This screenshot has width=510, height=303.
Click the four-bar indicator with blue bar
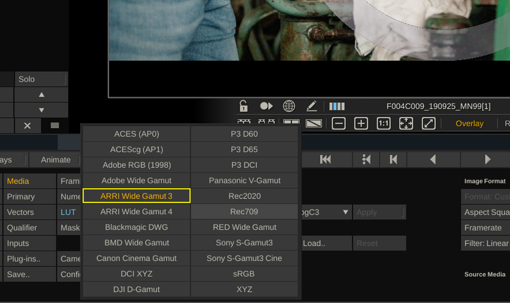click(337, 106)
